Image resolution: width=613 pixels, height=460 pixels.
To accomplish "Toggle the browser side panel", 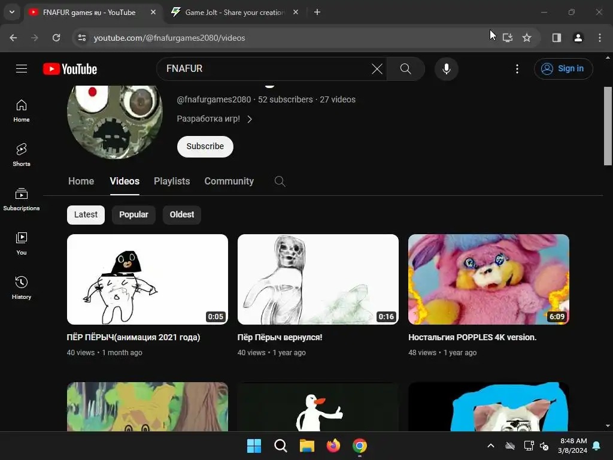I will [x=557, y=38].
